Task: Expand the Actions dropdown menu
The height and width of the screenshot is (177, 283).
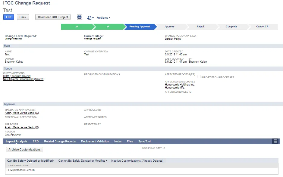Action: pyautogui.click(x=103, y=18)
